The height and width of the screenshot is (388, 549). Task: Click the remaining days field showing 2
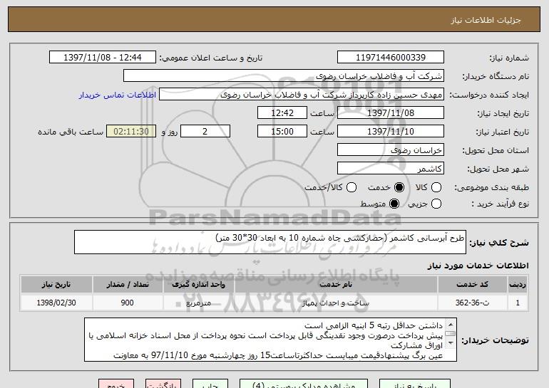click(x=205, y=132)
